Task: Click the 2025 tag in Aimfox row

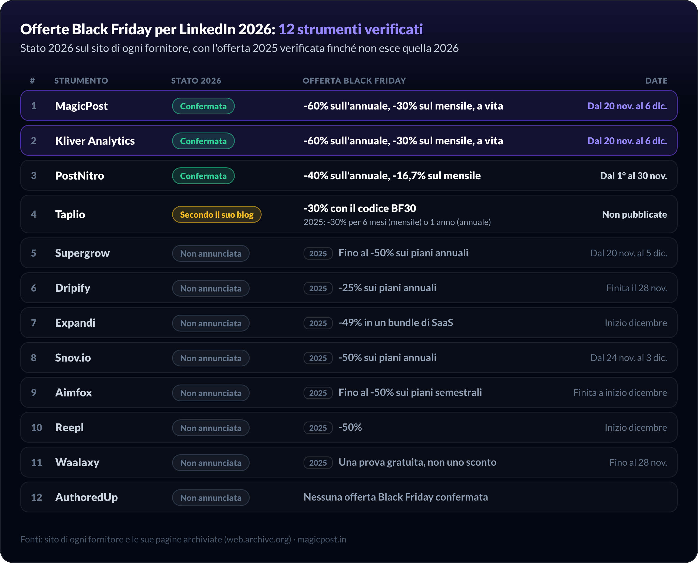Action: (318, 393)
